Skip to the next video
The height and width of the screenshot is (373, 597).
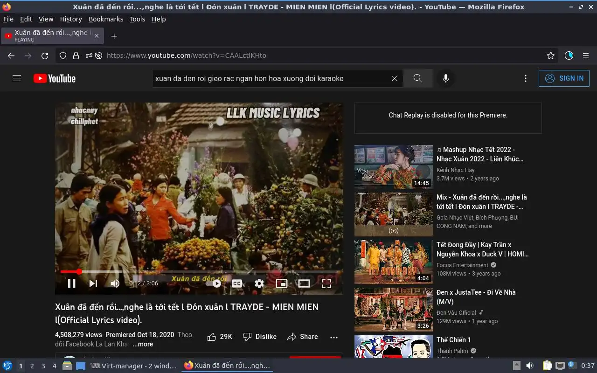[93, 283]
